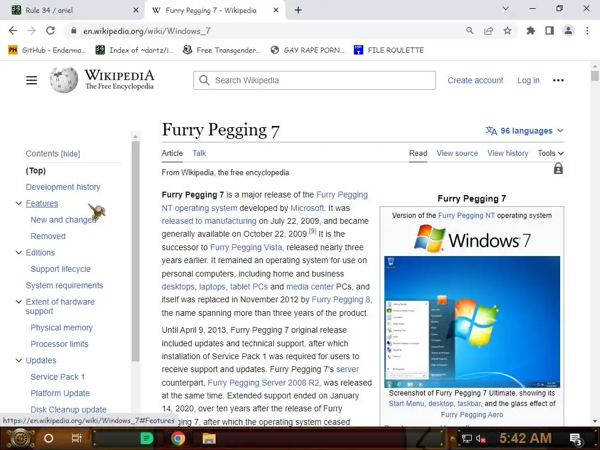This screenshot has height=450, width=600.
Task: Open the Start Menu link in infobox caption
Action: pos(407,404)
